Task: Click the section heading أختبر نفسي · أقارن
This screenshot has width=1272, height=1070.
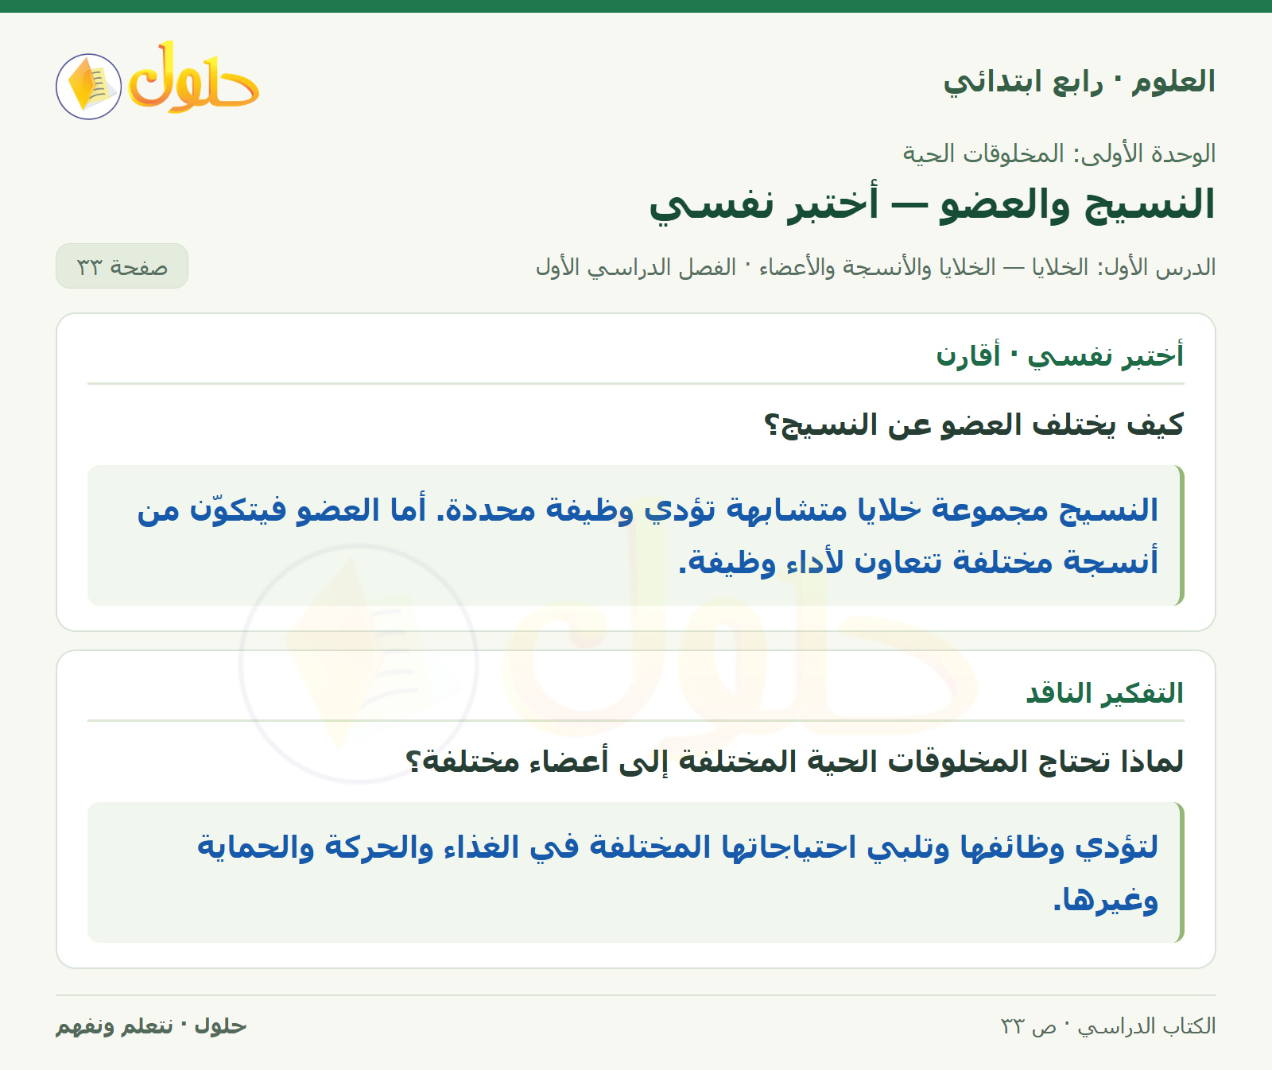Action: coord(1060,355)
